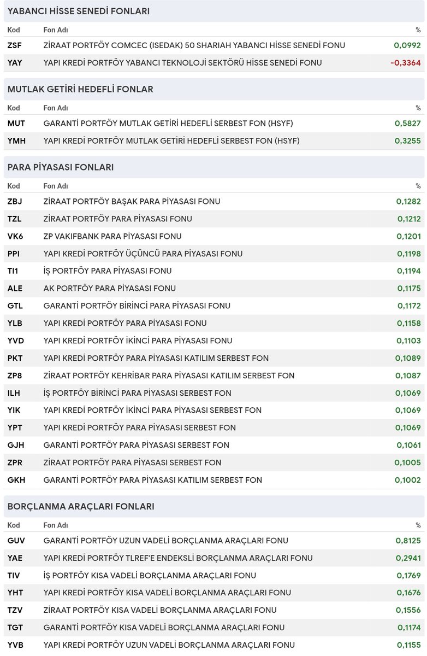Open YAPI KREDİ PARA PİYASASI KATILIM SERBEST FON name
This screenshot has height=656, width=427.
(x=156, y=359)
